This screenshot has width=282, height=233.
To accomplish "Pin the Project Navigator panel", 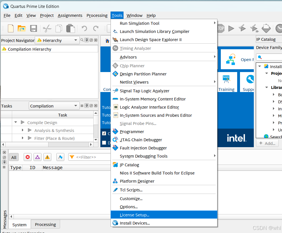I will coord(87,40).
